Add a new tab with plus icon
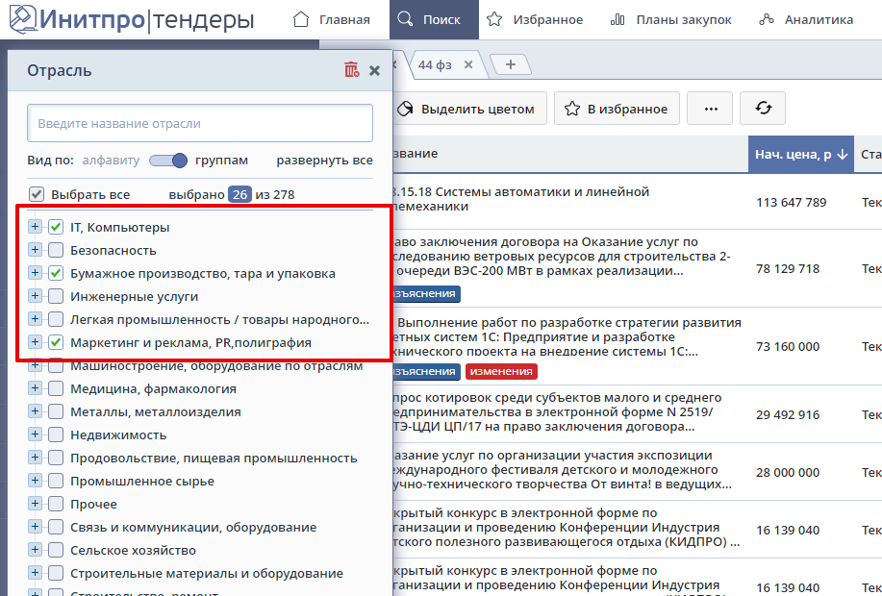 (511, 64)
